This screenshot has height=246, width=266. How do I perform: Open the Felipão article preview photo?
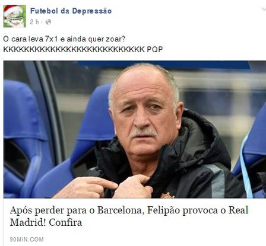pos(135,129)
